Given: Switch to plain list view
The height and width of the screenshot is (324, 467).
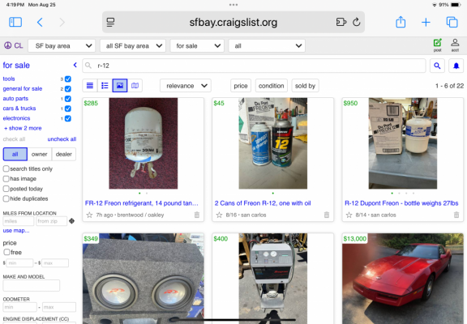Looking at the screenshot, I should click(90, 86).
